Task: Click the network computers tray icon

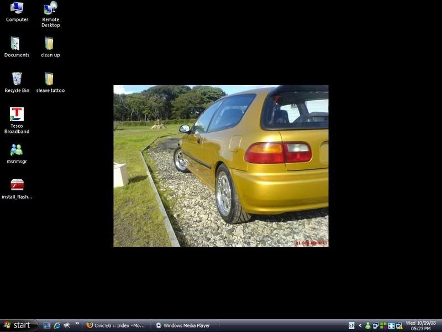Action: coord(376,326)
